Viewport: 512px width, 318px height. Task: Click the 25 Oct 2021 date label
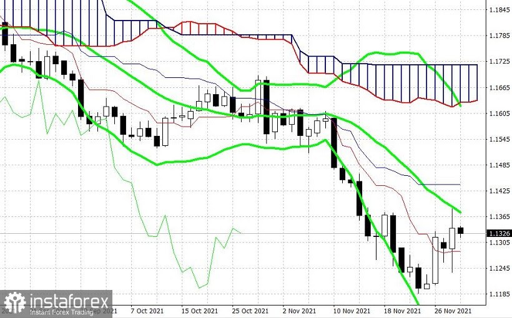click(250, 311)
